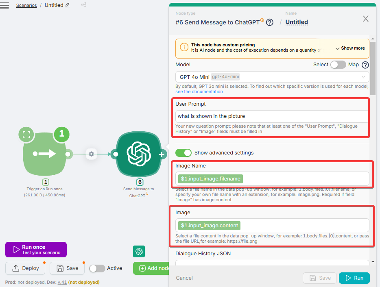Image resolution: width=380 pixels, height=287 pixels.
Task: Toggle the Select/Map switch for Model
Action: click(x=338, y=65)
